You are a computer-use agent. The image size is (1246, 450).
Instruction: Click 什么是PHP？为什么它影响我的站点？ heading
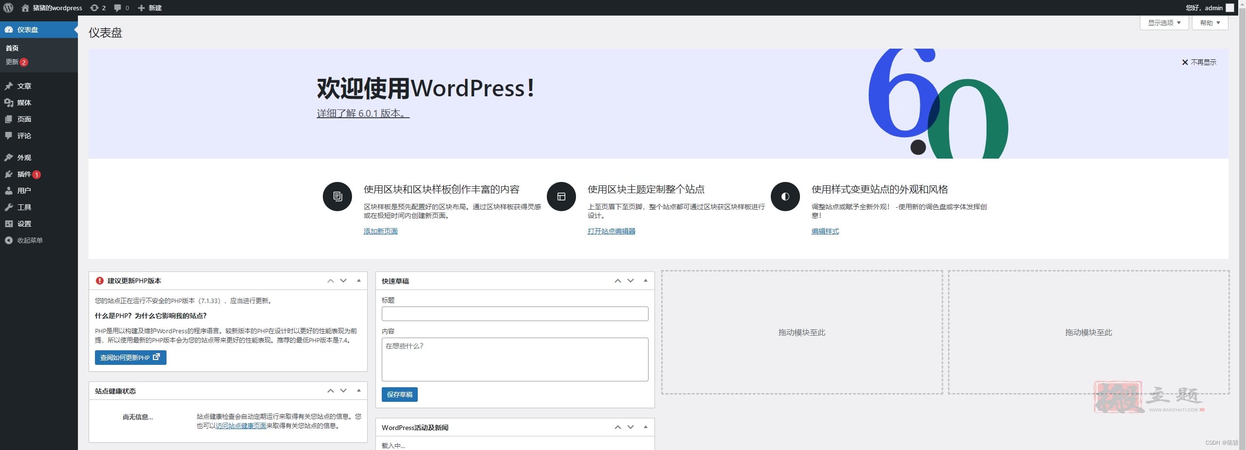(x=151, y=316)
